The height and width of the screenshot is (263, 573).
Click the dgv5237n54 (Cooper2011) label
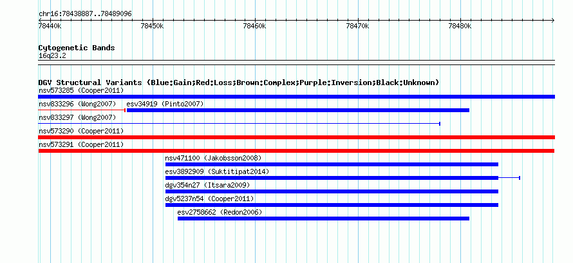[209, 199]
